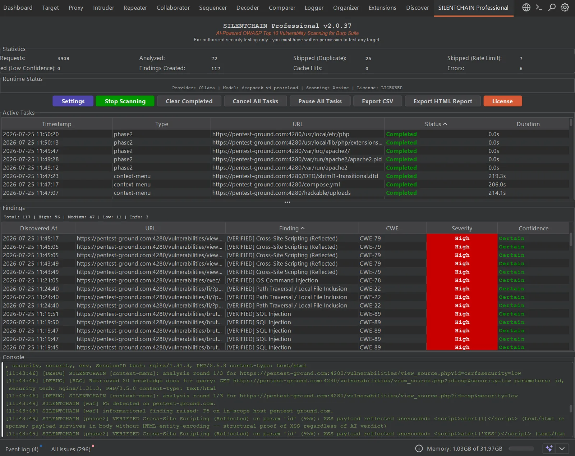Click the Findings table scrollbar
This screenshot has width=575, height=456.
(571, 240)
